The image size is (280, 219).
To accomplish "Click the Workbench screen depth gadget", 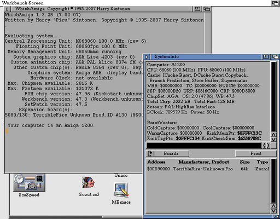I will (275, 3).
